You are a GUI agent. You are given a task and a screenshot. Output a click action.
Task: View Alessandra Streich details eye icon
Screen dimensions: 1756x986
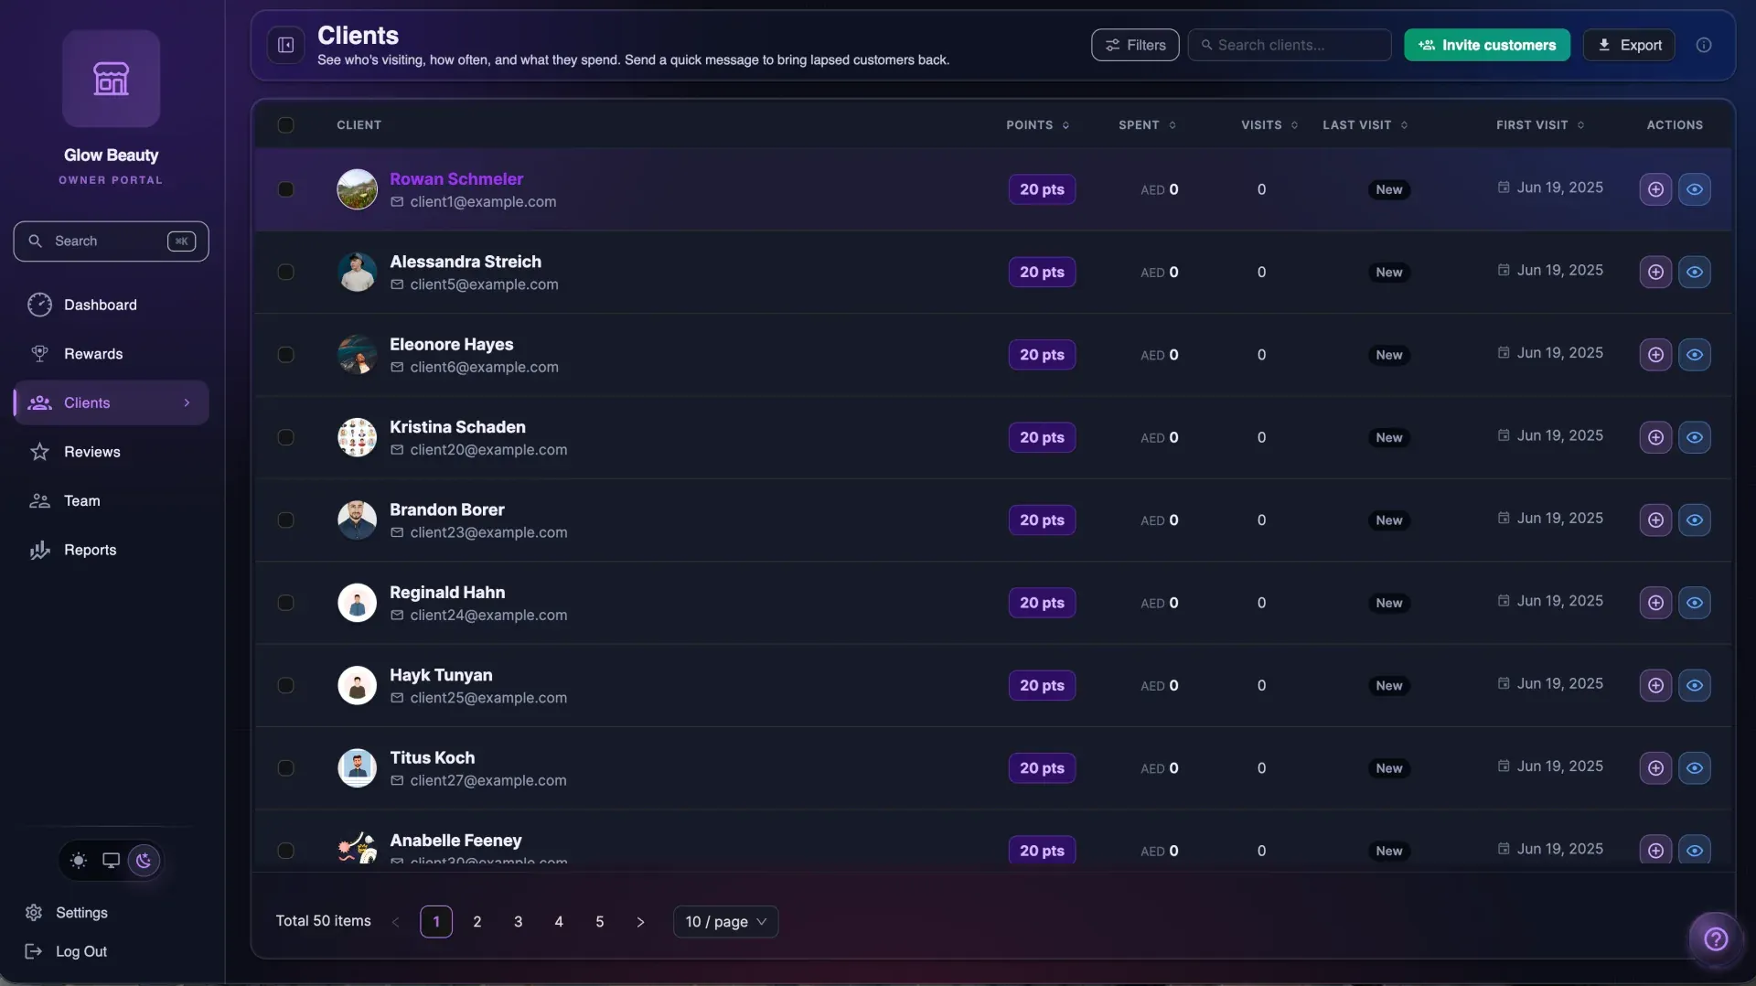[1694, 272]
